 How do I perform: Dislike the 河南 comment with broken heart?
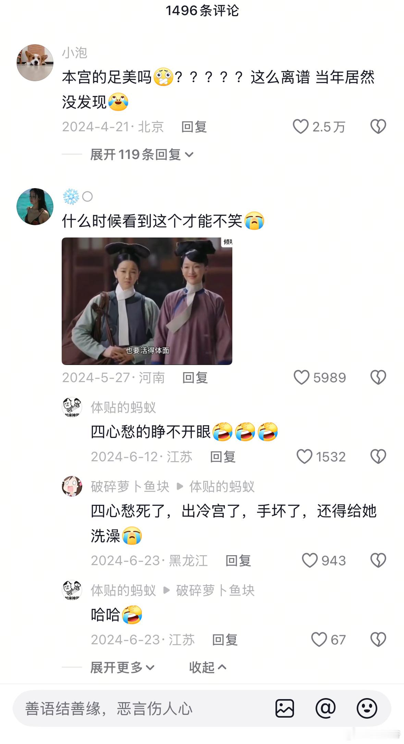tap(378, 377)
